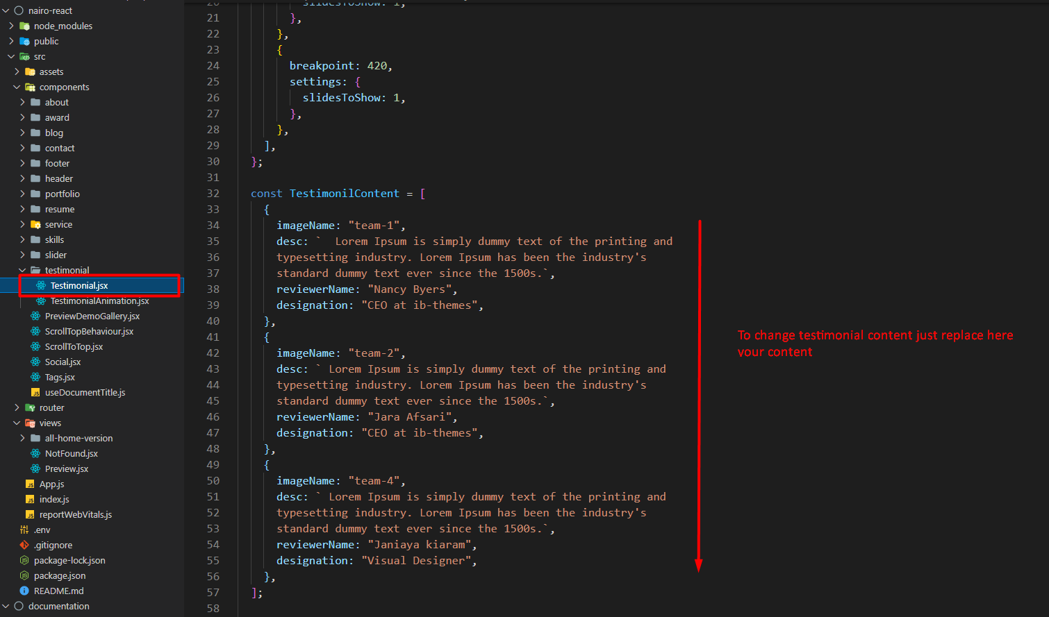The image size is (1049, 617).
Task: Expand the assets folder chevron
Action: tap(17, 71)
